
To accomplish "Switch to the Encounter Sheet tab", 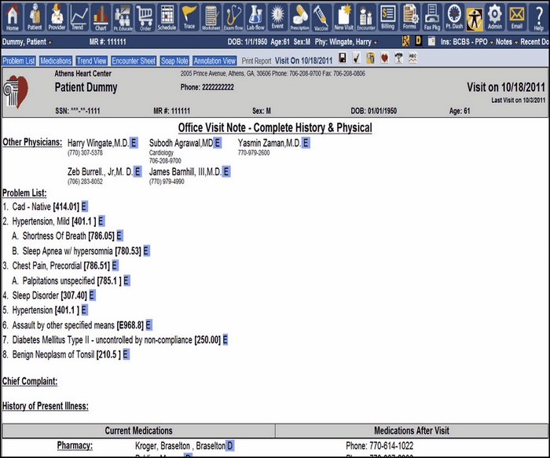I will [x=134, y=60].
